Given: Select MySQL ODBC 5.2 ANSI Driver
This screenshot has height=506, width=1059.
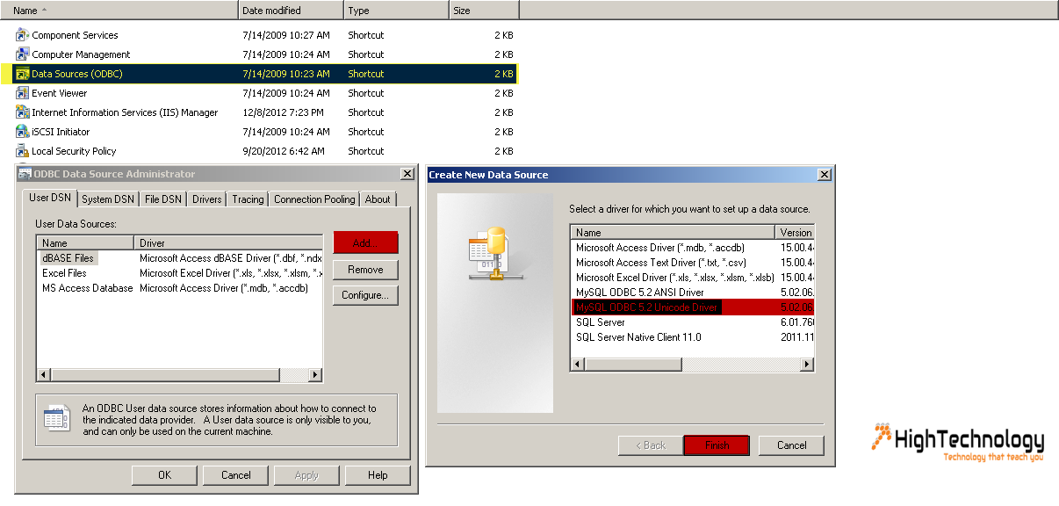Looking at the screenshot, I should 640,293.
